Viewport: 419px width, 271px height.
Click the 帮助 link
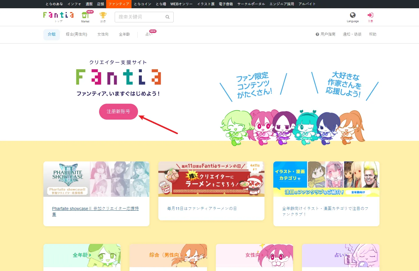coord(372,34)
